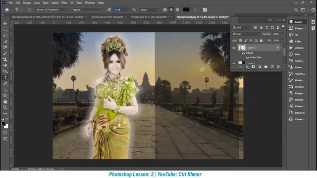Filter layers by pixel kind
Image resolution: width=317 pixels, height=178 pixels.
pos(256,28)
